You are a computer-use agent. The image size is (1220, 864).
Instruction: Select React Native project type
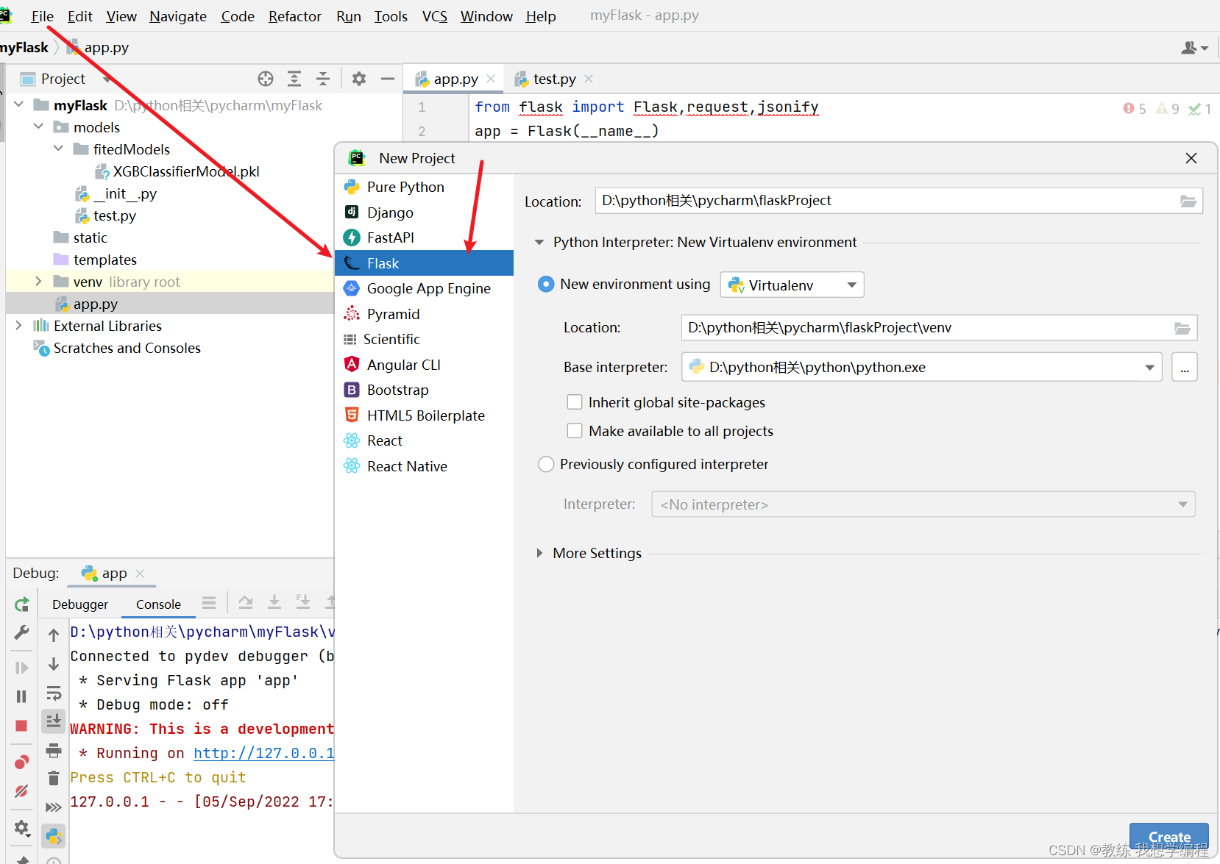[424, 466]
